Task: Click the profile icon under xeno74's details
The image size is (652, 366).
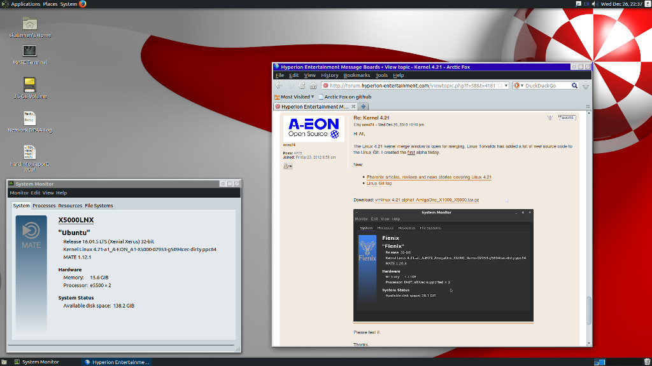Action: (x=288, y=166)
